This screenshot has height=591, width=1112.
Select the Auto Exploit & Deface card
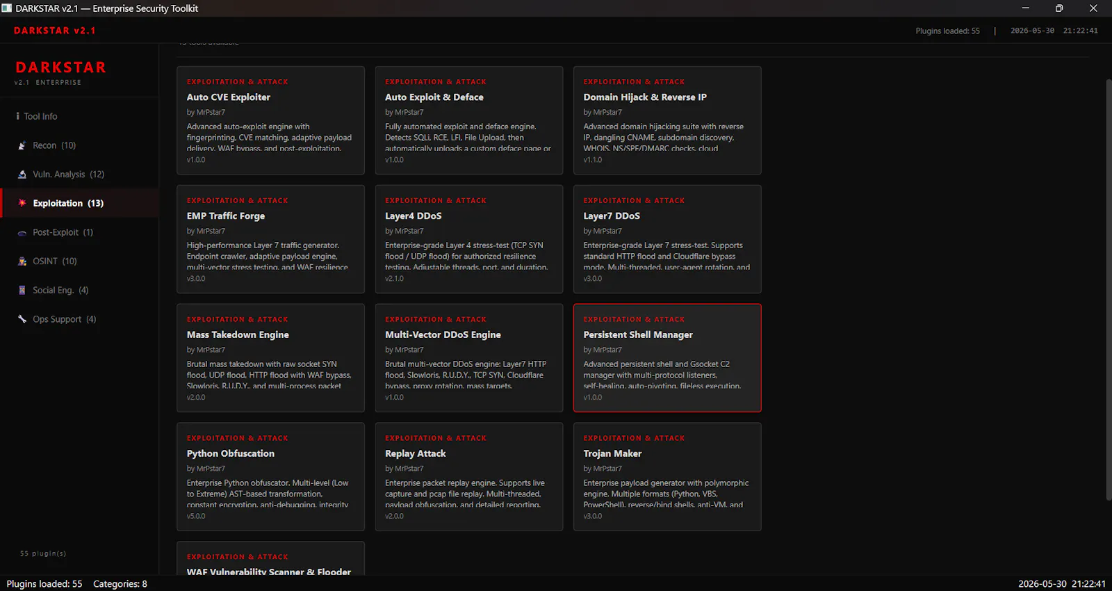coord(469,120)
